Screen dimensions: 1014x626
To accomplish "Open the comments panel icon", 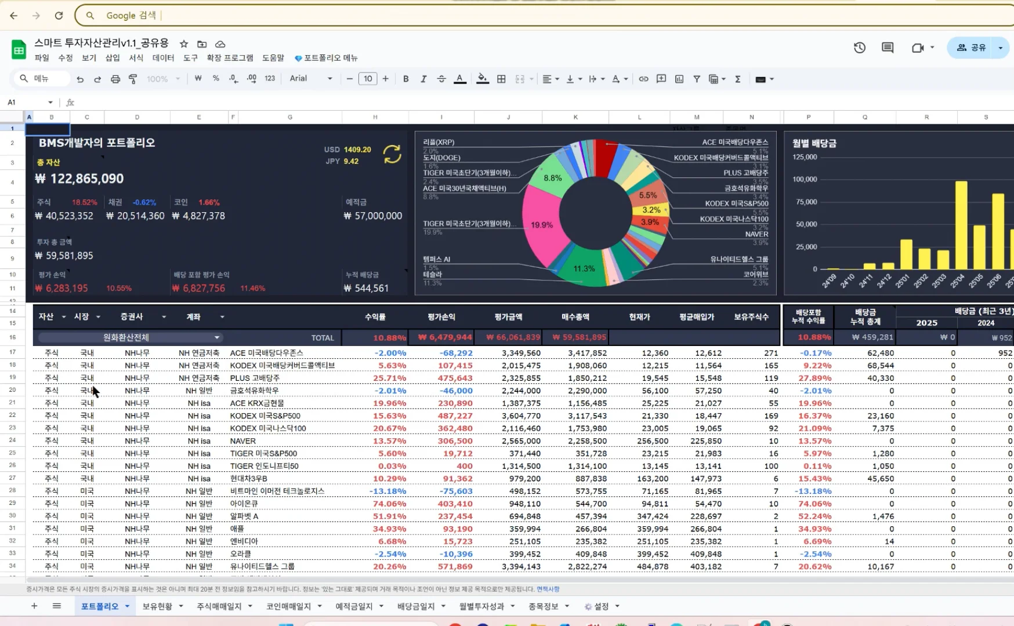I will [888, 48].
